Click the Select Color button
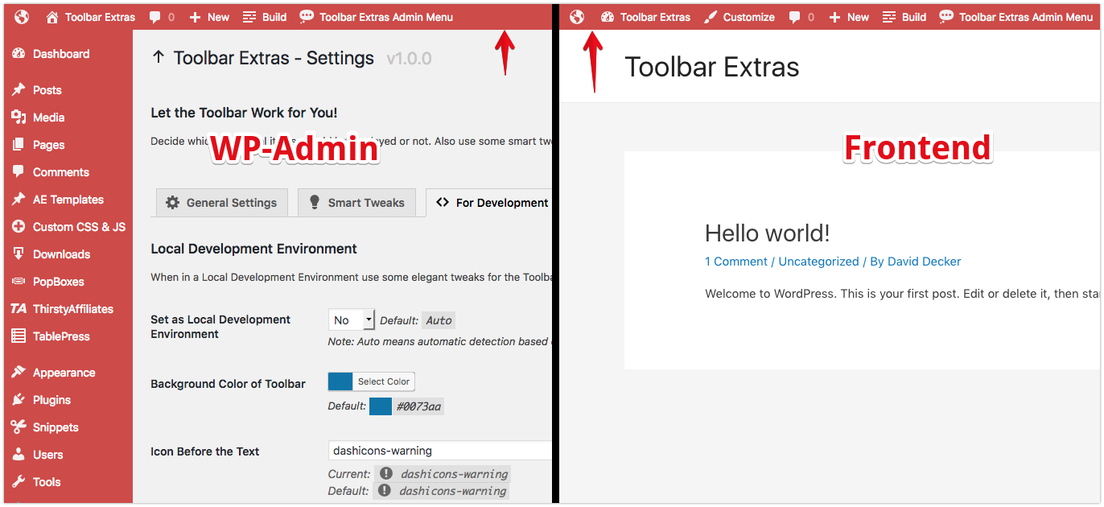Viewport: 1104px width, 507px height. [384, 381]
